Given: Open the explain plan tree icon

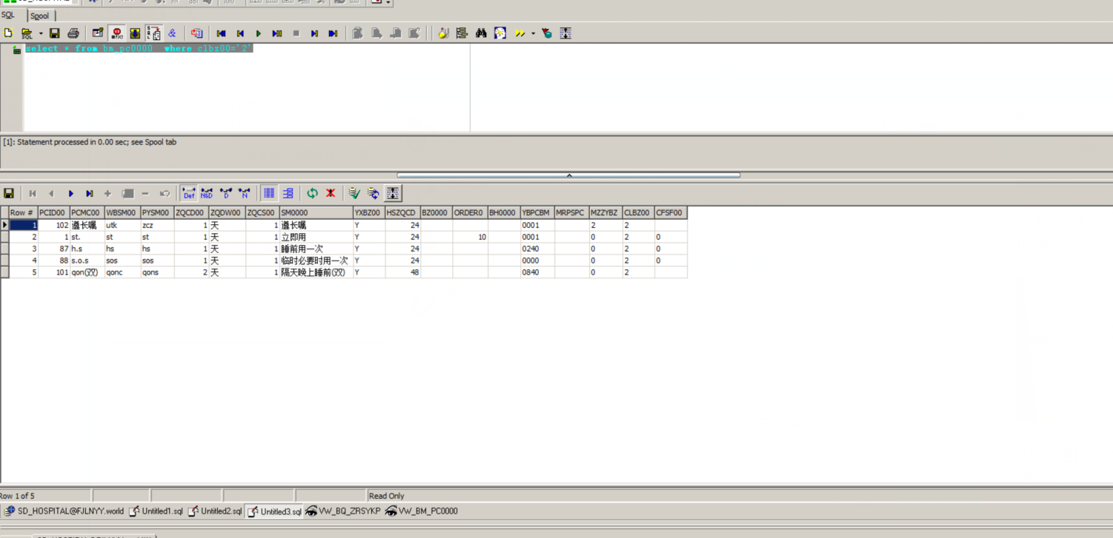Looking at the screenshot, I should (462, 33).
